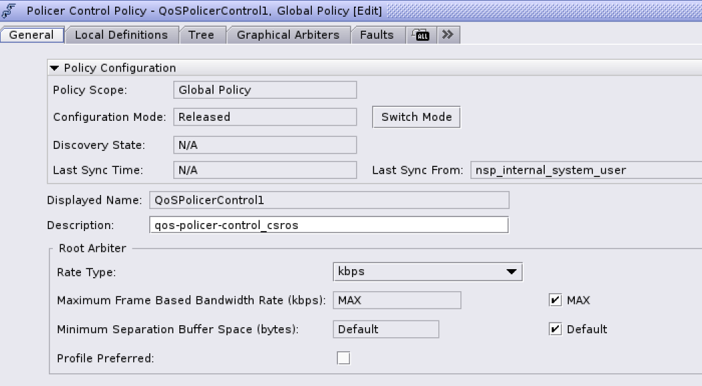
Task: Click the Displayed Name field
Action: click(329, 200)
